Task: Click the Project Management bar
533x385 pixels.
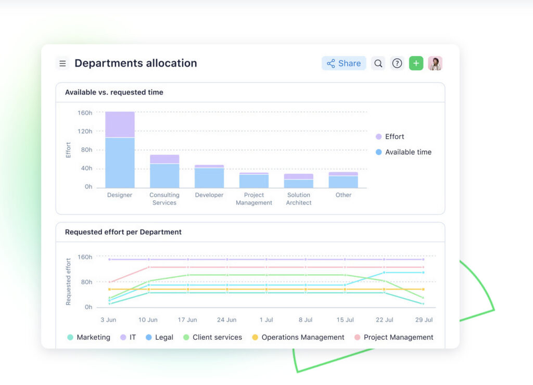Action: 254,181
